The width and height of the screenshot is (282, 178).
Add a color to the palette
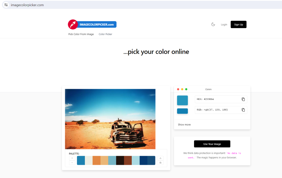pos(72,158)
